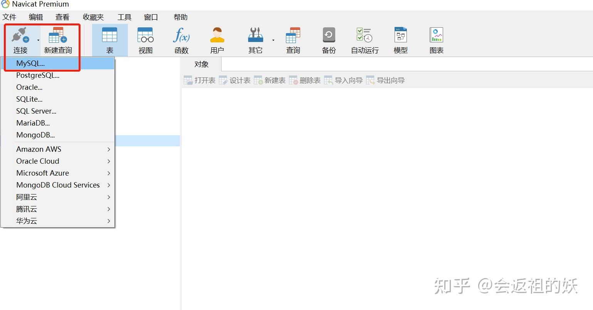This screenshot has width=593, height=310.
Task: Click Design Table in object toolbar
Action: pyautogui.click(x=235, y=80)
